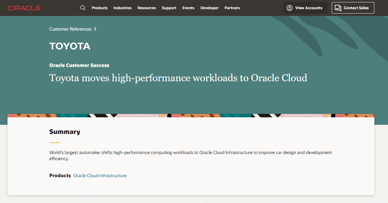388x203 pixels.
Task: Open the Products menu
Action: [x=99, y=8]
